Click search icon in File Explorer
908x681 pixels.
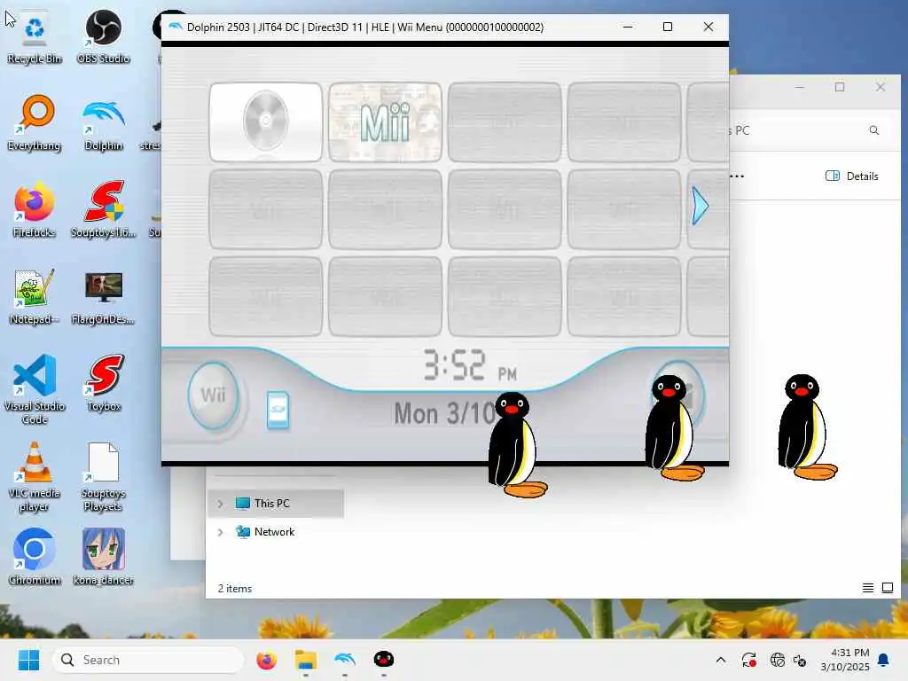[873, 130]
